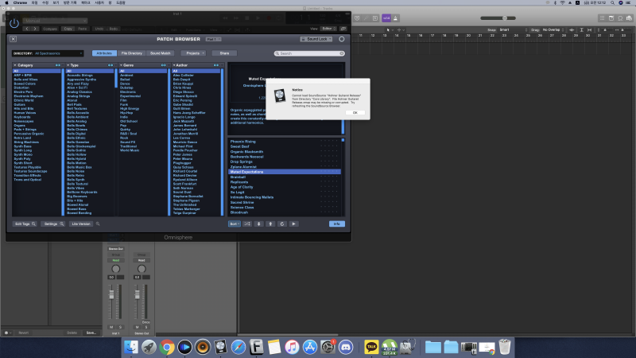
Task: Open Notes app from the Dock
Action: pyautogui.click(x=274, y=347)
